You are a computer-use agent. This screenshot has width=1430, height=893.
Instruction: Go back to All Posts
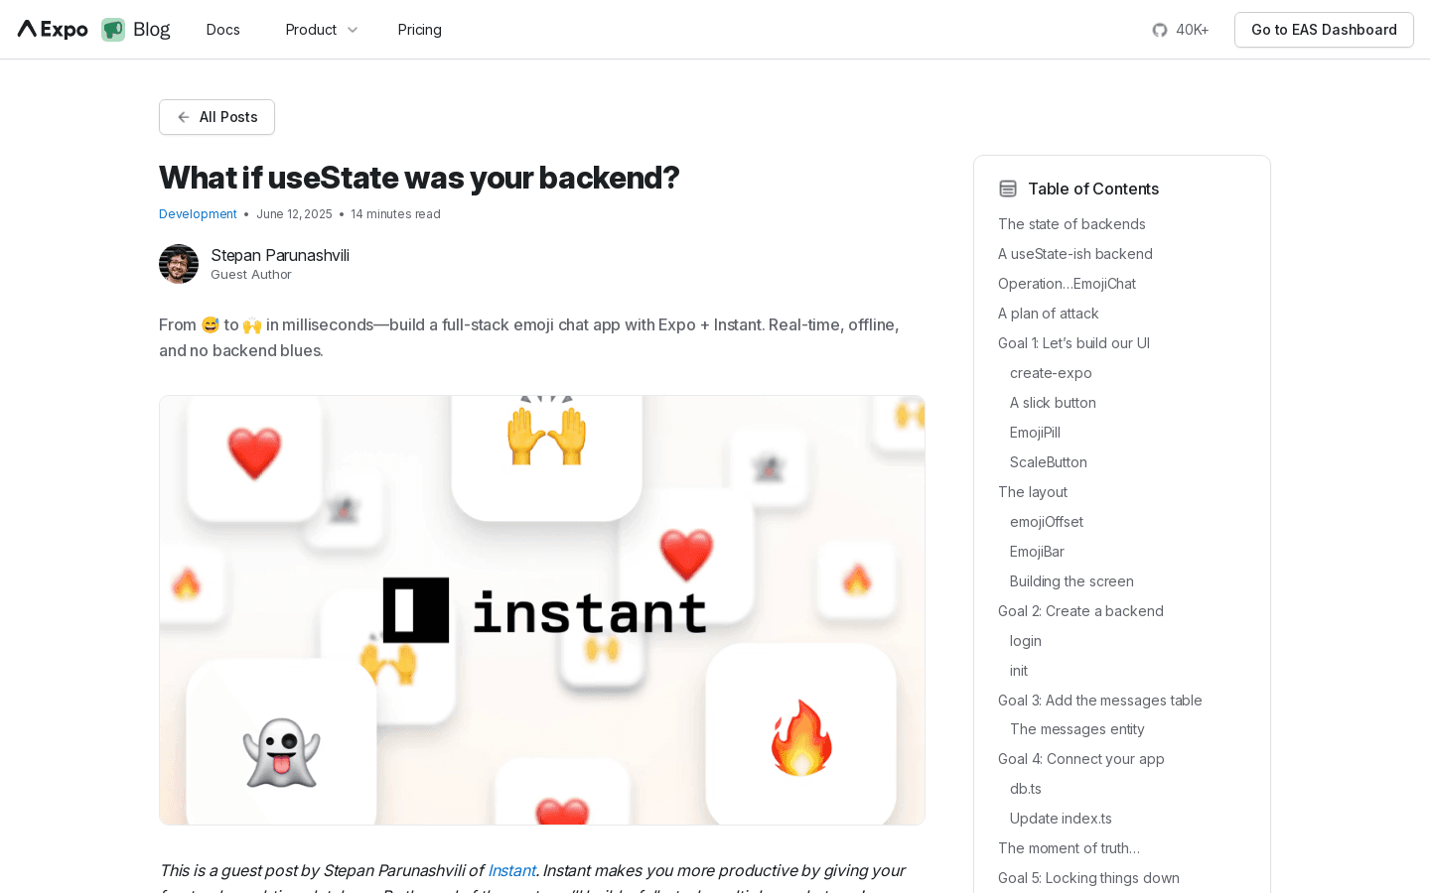(x=216, y=117)
